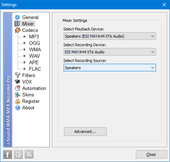170x162 pixels.
Task: Open the RSS feed icon
Action: pyautogui.click(x=29, y=154)
